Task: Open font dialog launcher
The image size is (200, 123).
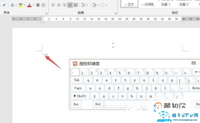Action: pos(46,13)
